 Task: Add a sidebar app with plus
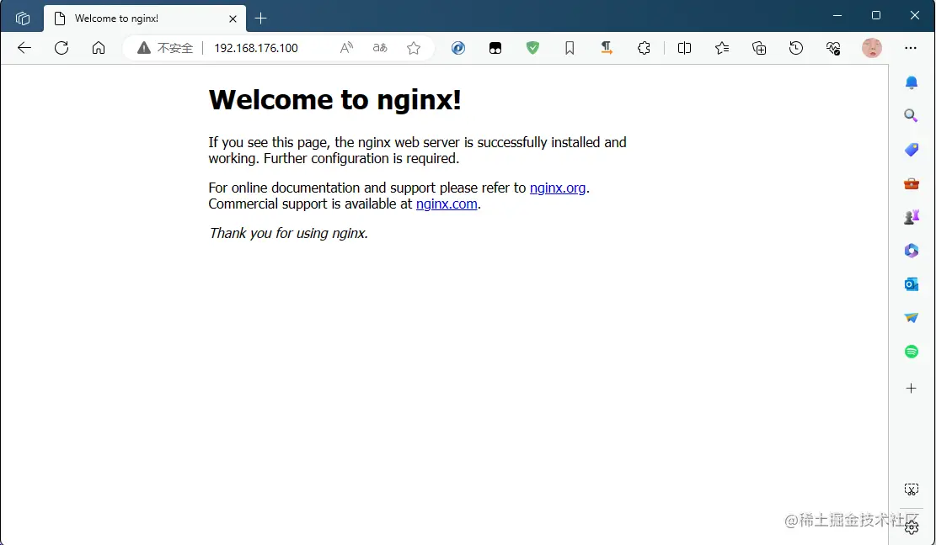click(911, 389)
